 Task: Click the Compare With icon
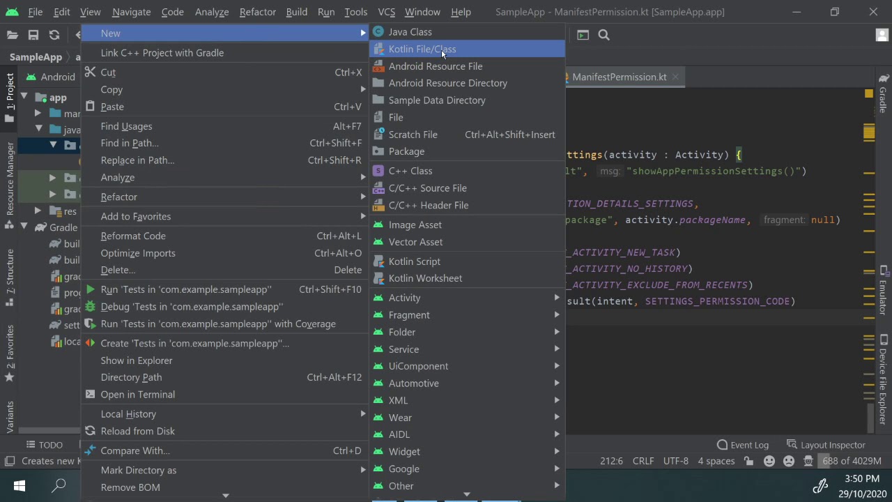click(x=90, y=450)
